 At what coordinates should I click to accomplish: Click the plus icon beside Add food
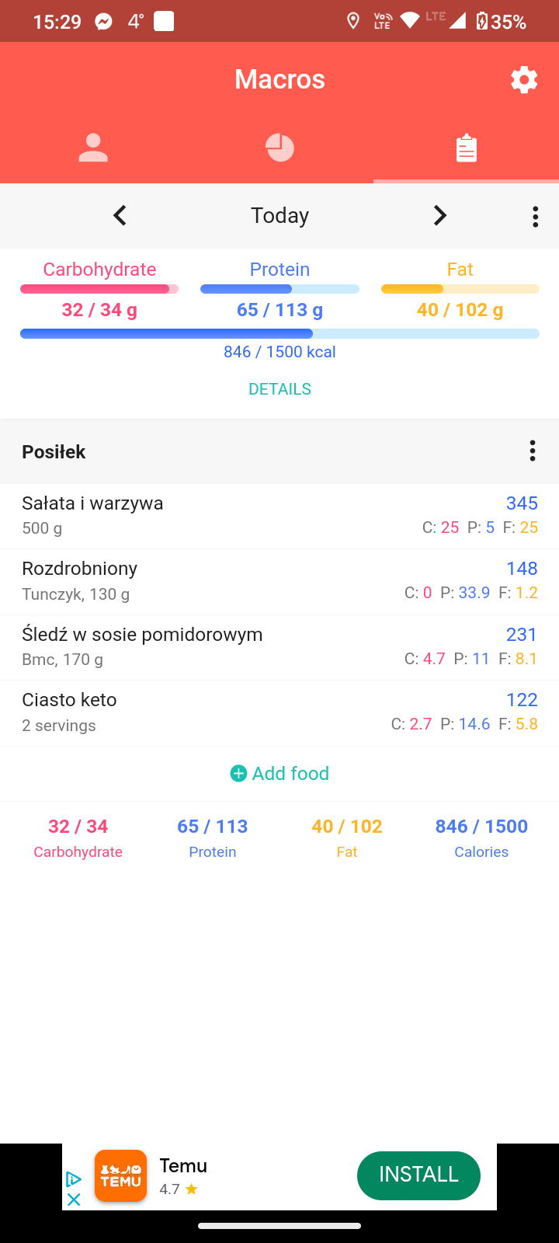[238, 773]
